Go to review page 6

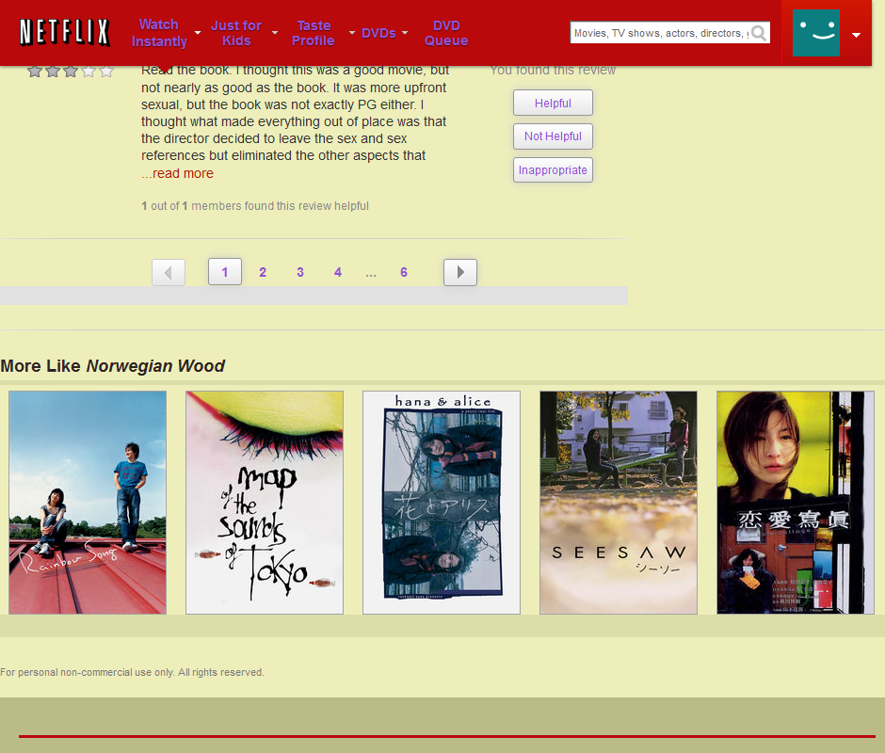(x=404, y=272)
